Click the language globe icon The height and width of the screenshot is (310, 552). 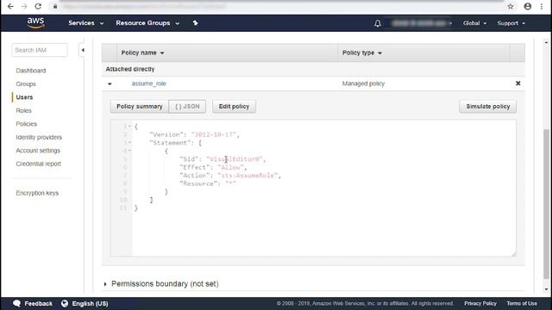(65, 303)
